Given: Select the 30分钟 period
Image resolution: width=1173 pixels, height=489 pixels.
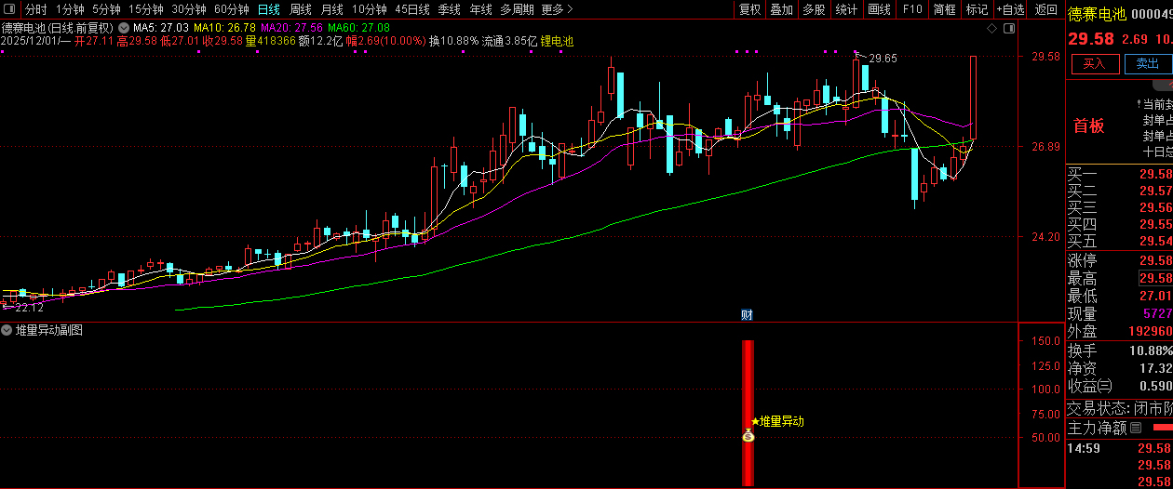Looking at the screenshot, I should pos(188,9).
